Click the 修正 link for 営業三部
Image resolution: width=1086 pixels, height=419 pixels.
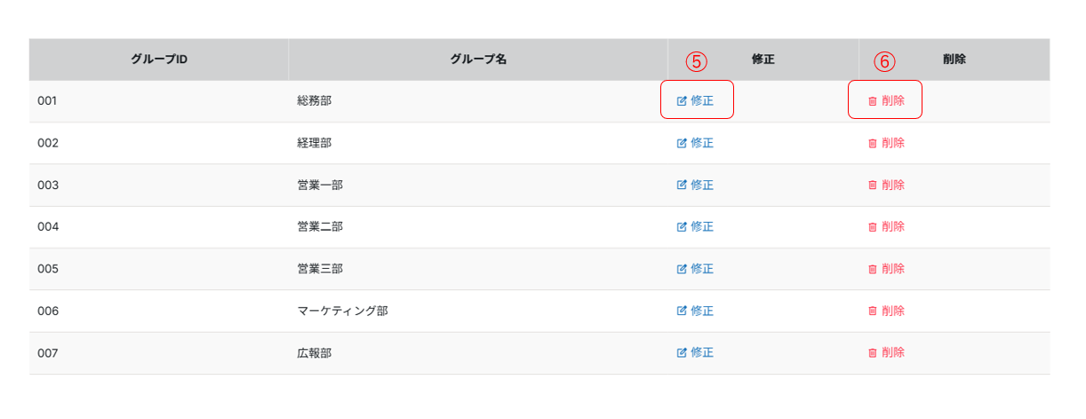click(x=702, y=269)
